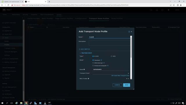Click the switch Name input field
This screenshot has height=105, width=186.
click(x=111, y=69)
